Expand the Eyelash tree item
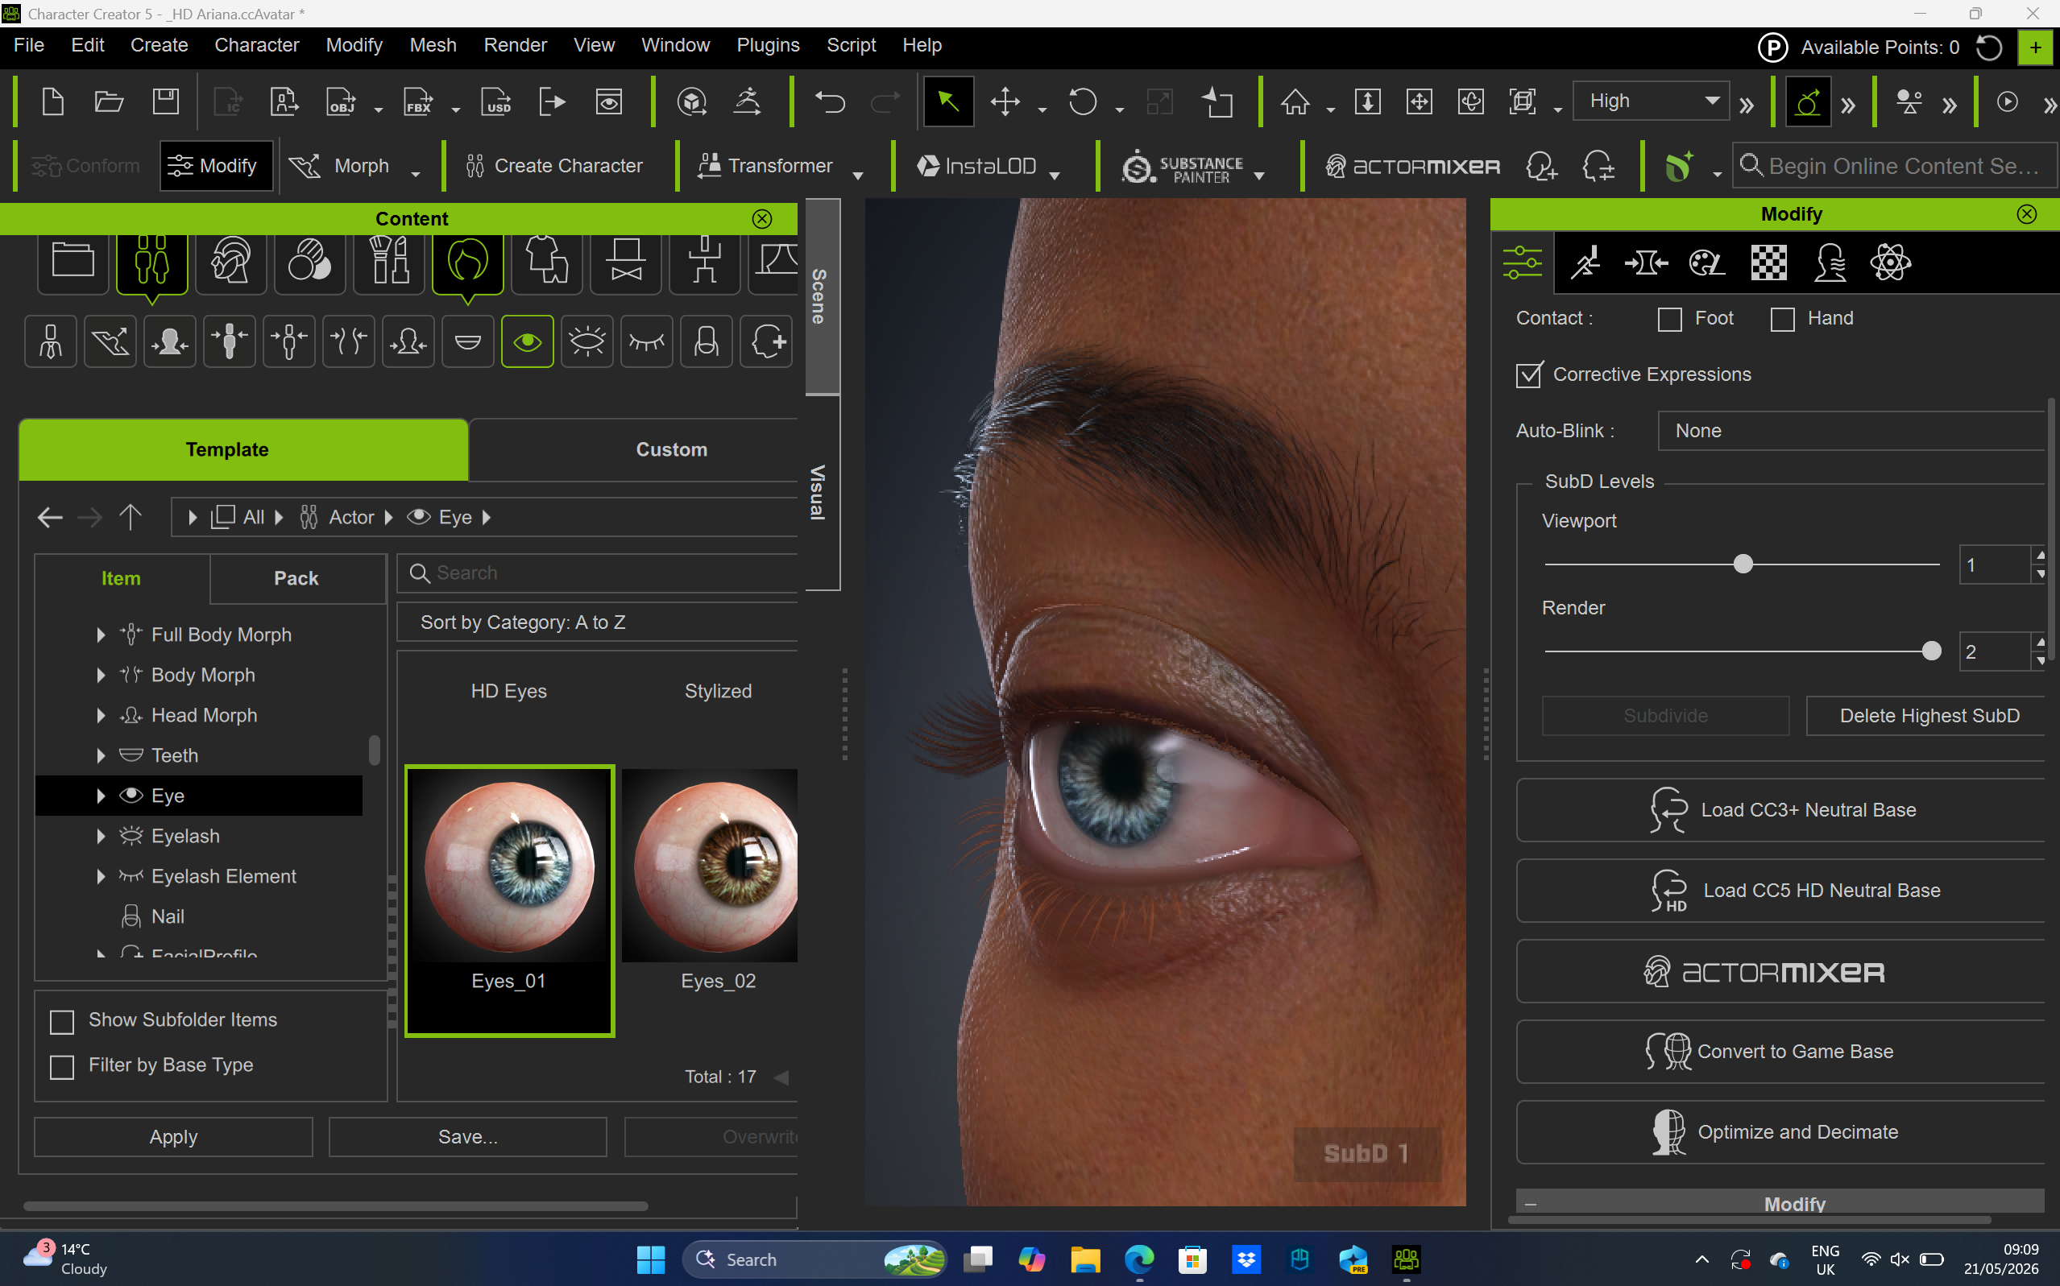2060x1286 pixels. coord(101,836)
